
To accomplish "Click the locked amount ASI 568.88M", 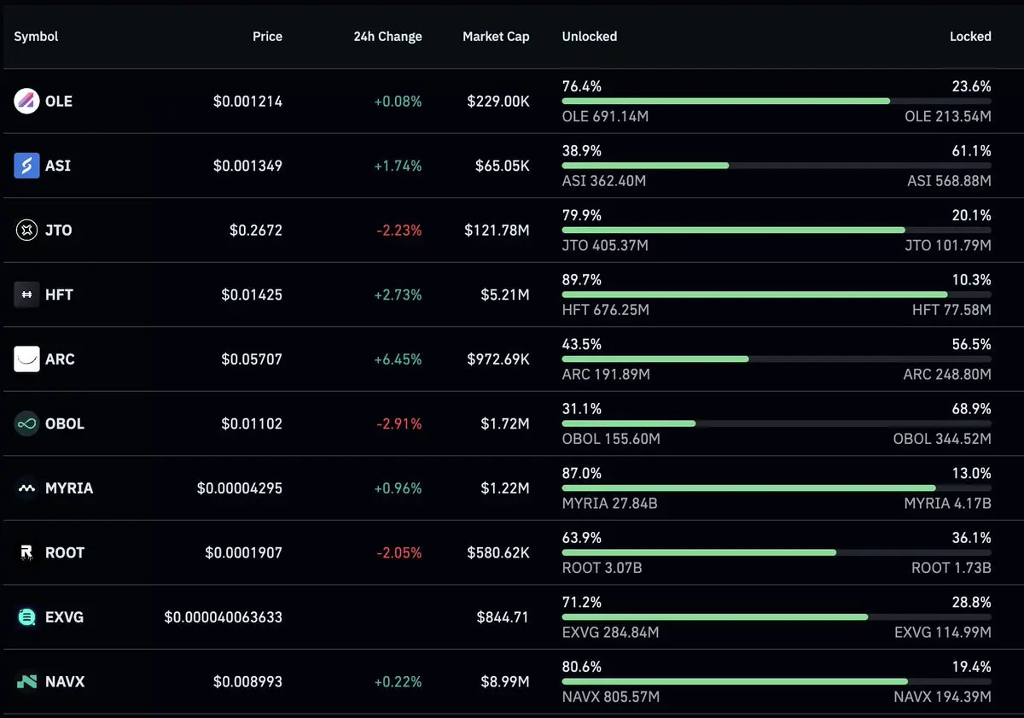I will pos(950,181).
